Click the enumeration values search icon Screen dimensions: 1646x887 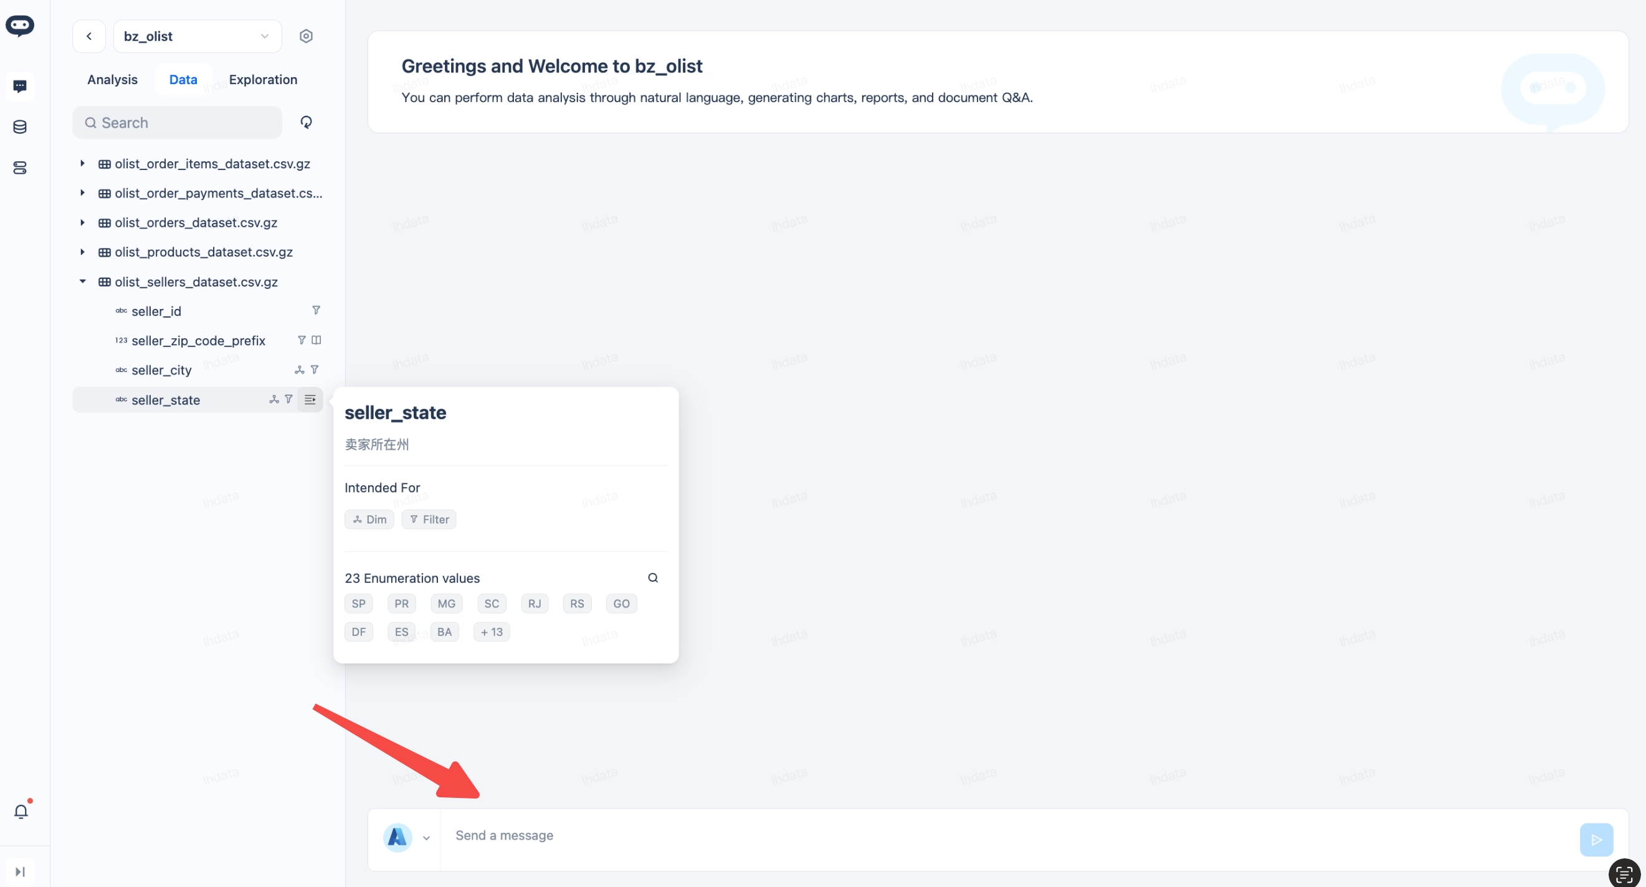[x=652, y=577]
